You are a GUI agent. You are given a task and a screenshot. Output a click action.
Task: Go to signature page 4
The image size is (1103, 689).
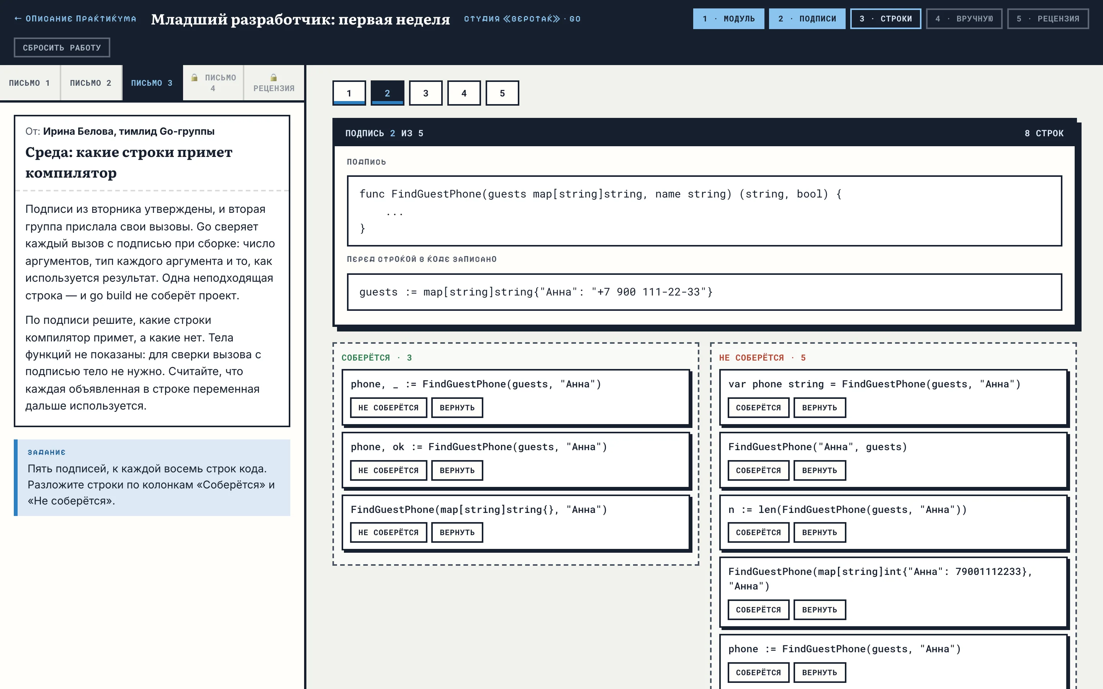tap(464, 93)
